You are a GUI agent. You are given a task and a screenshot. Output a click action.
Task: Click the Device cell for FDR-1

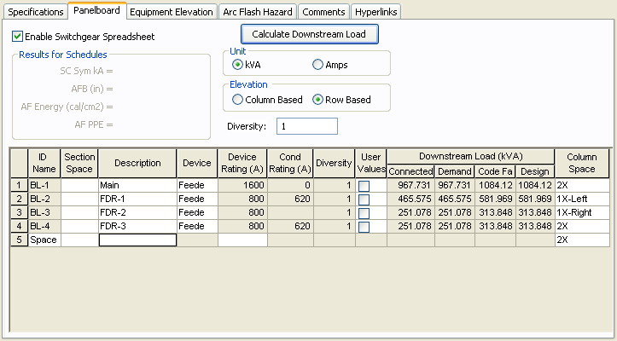coord(196,199)
